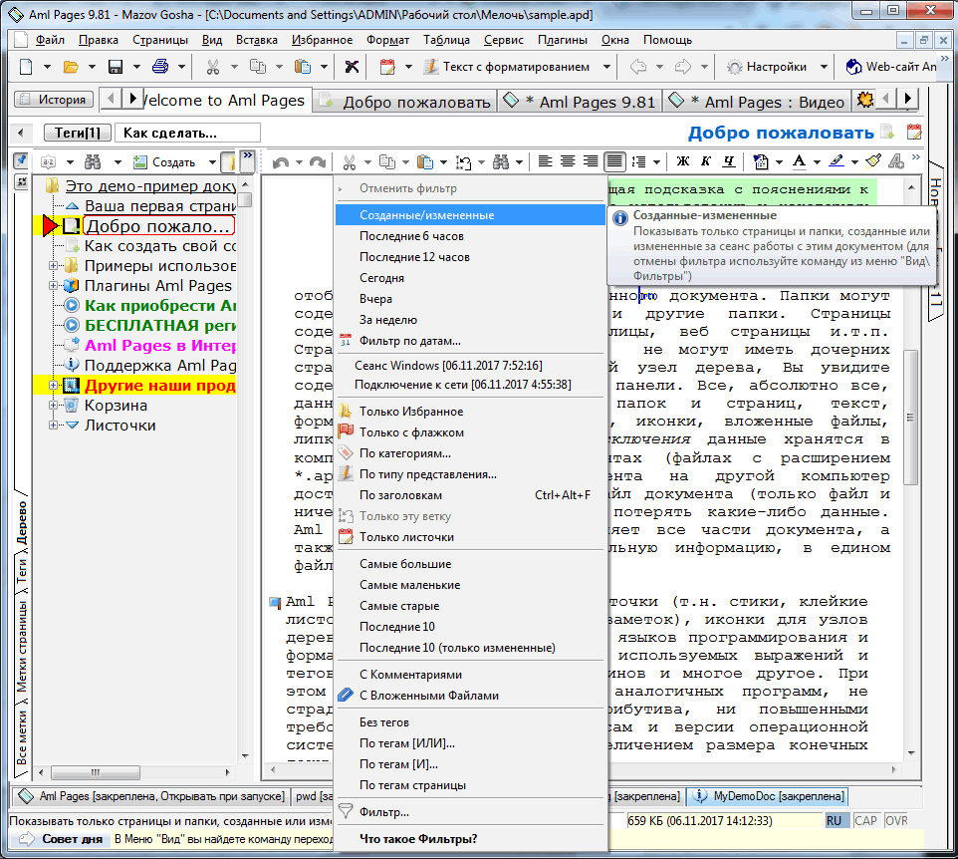Toggle the filter button in tree toolbar
The height and width of the screenshot is (859, 958).
(x=228, y=162)
